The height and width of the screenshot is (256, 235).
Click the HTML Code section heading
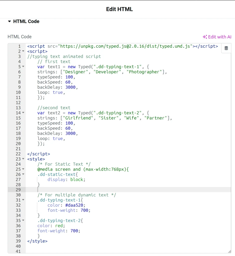[26, 21]
